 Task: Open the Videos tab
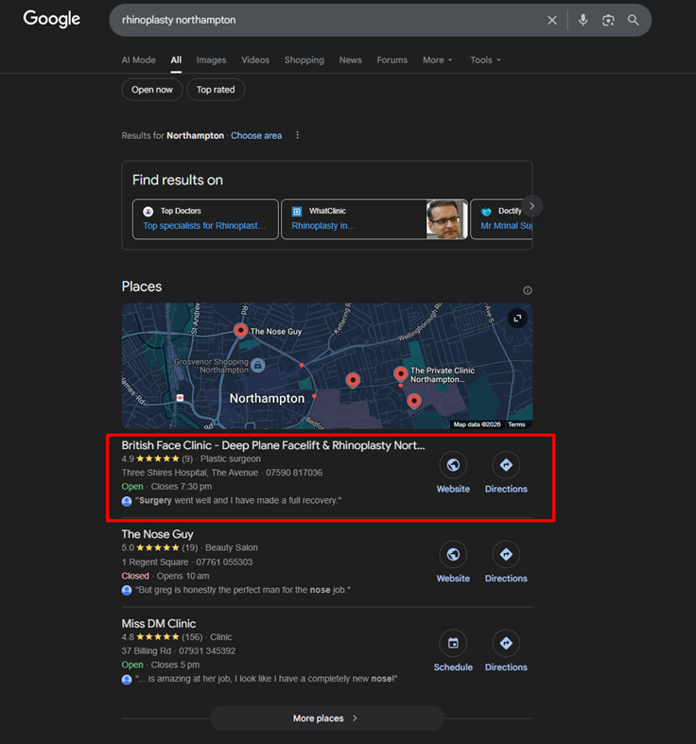[255, 61]
